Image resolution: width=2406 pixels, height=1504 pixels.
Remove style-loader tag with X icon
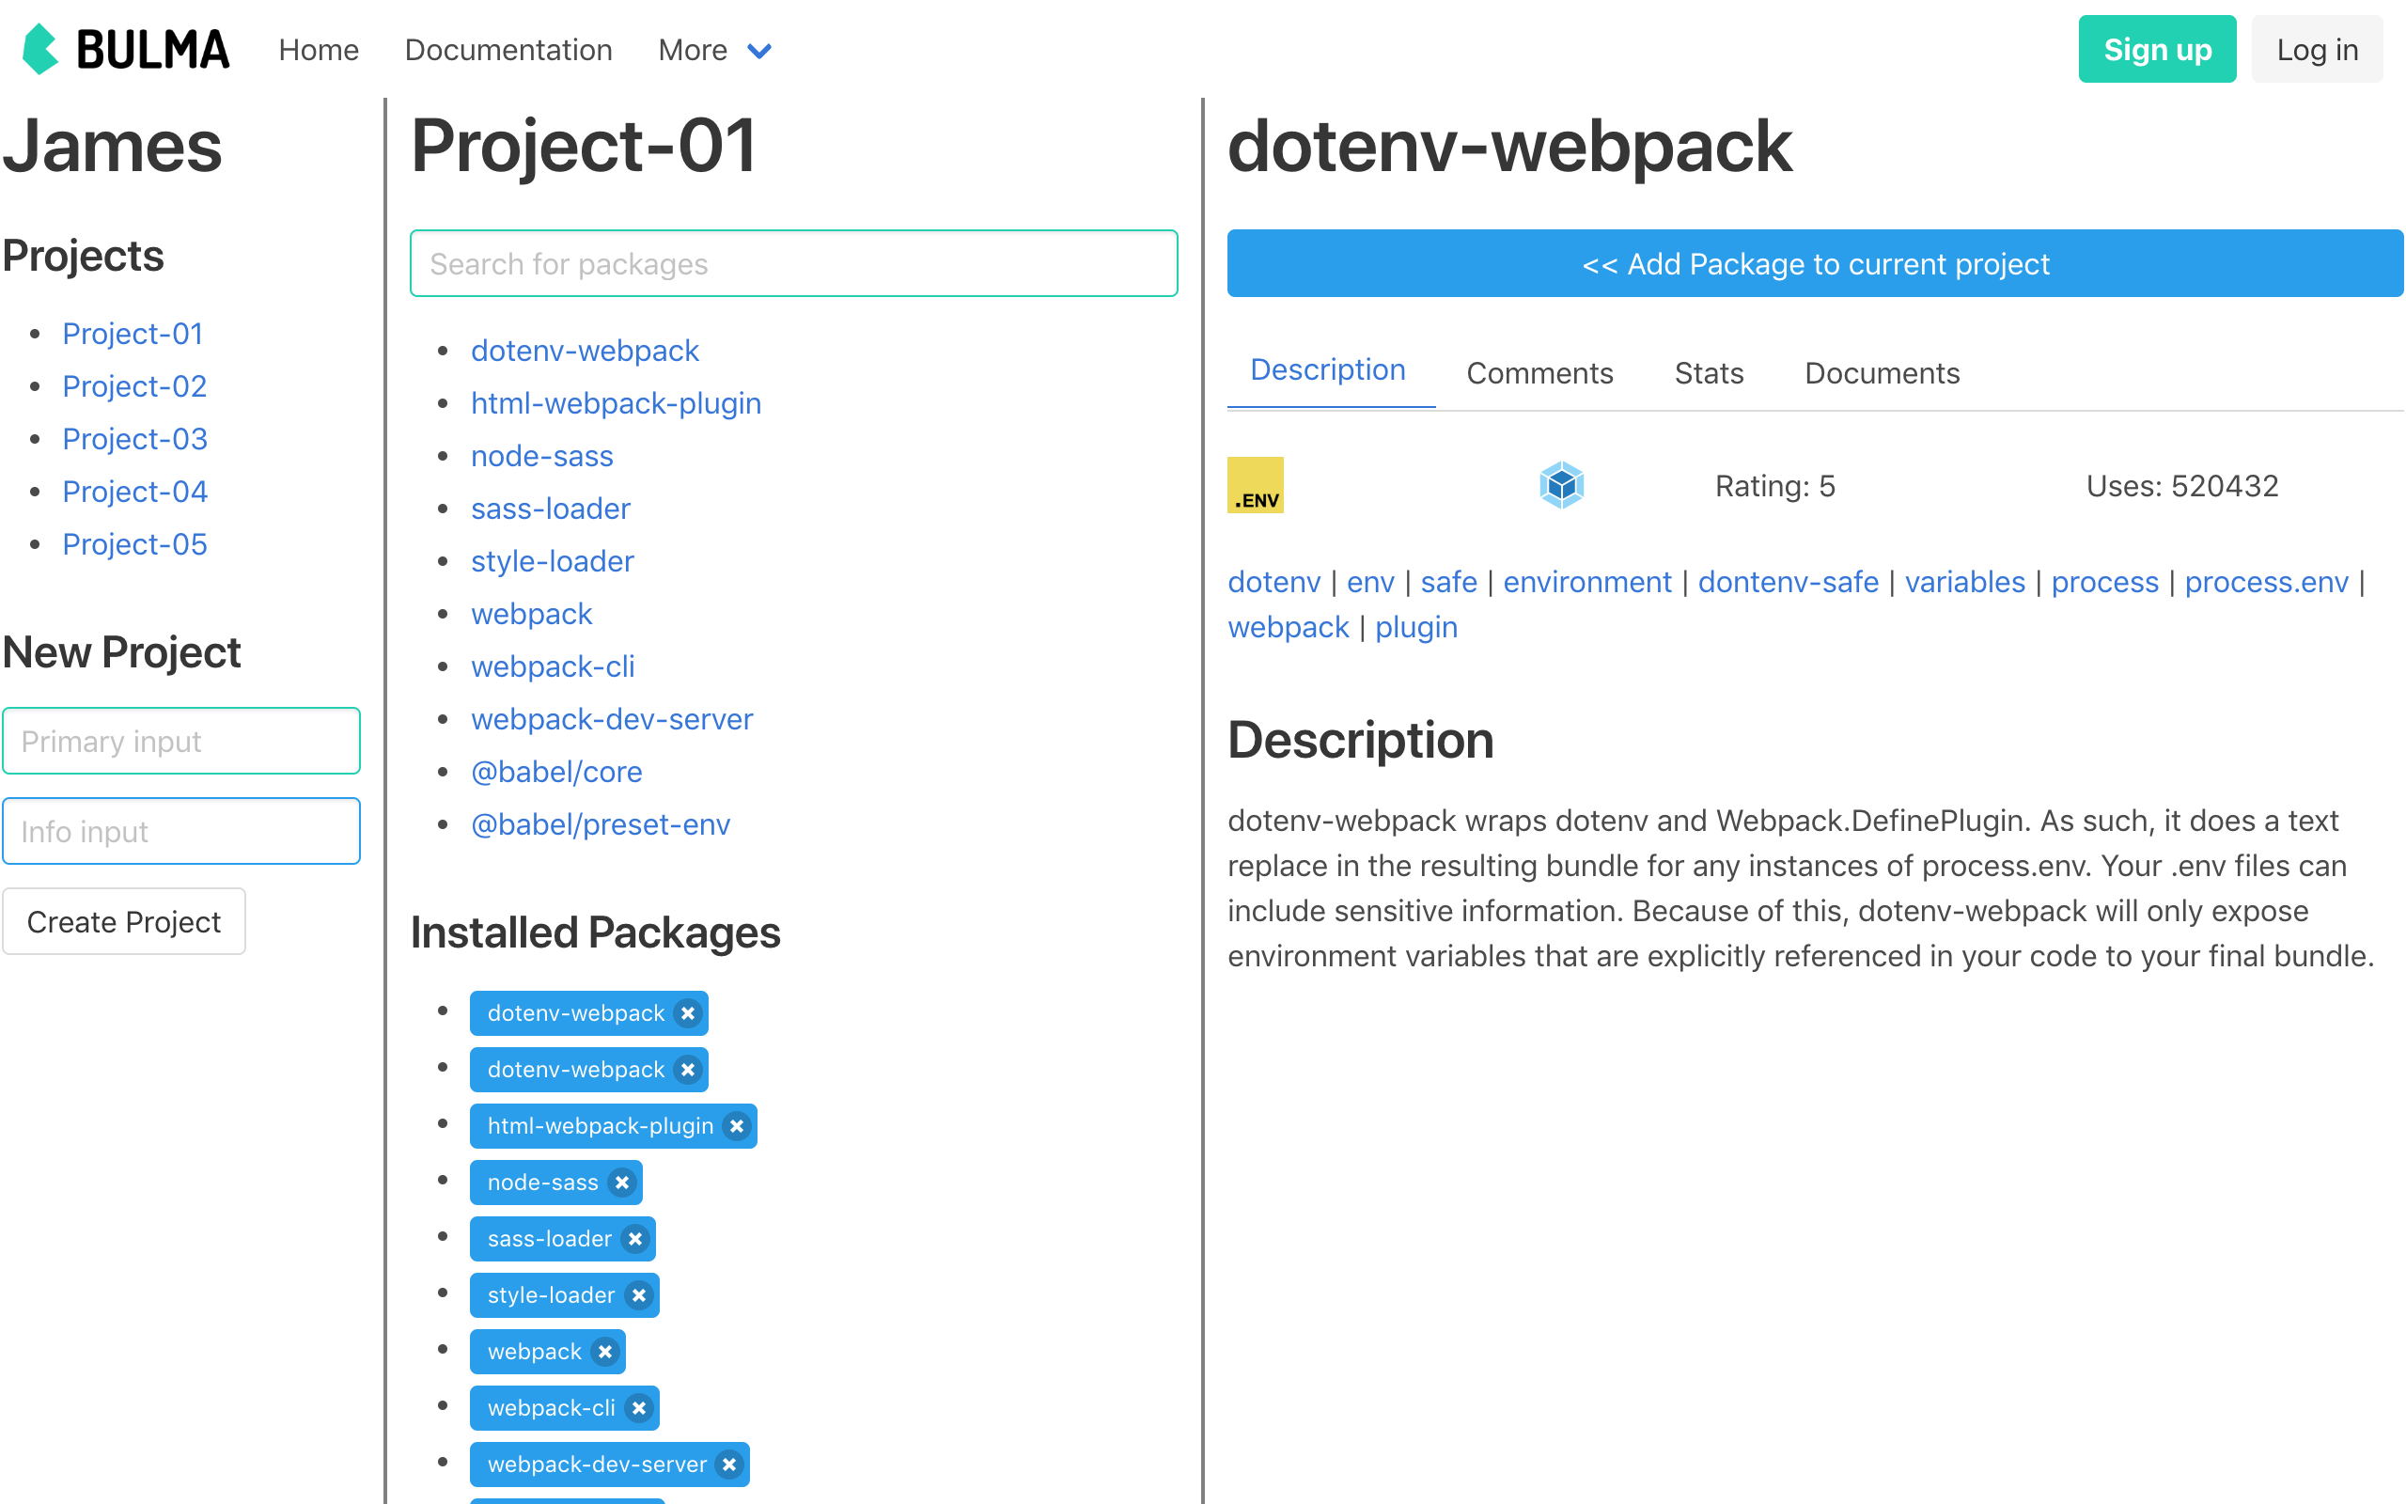point(639,1295)
